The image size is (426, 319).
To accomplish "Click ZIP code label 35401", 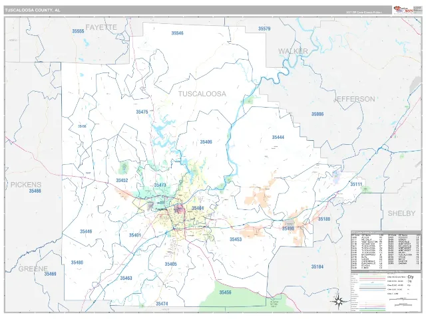I will tap(134, 235).
